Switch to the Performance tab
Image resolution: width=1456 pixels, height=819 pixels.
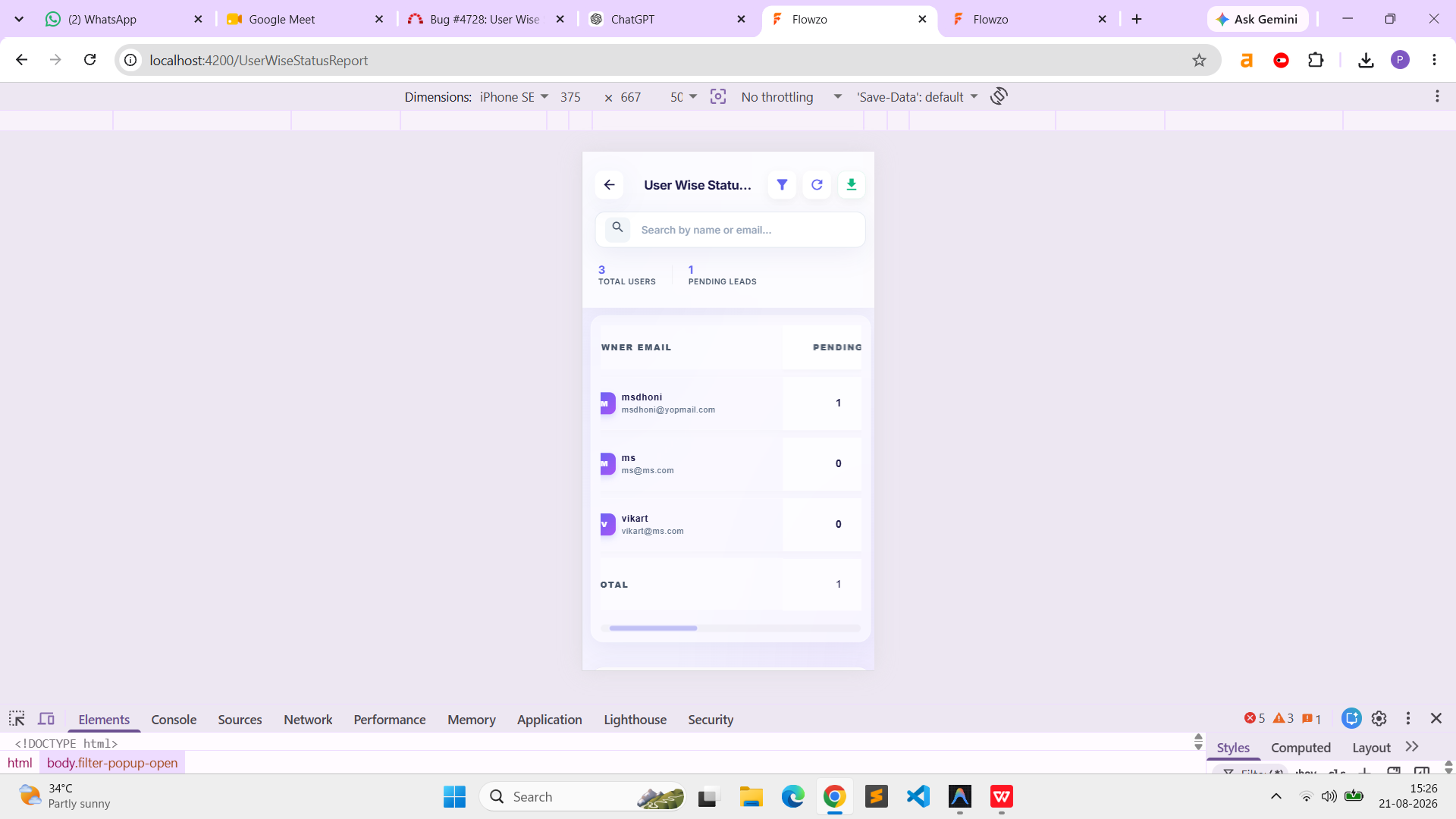[390, 720]
